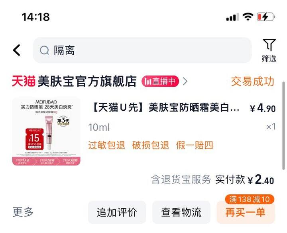The image size is (287, 233).
Task: Open the 筛选 filter funnel icon
Action: (x=269, y=45)
